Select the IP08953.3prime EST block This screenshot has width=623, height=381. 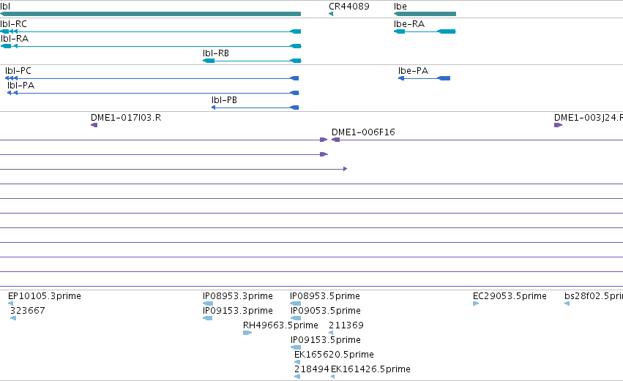(208, 303)
